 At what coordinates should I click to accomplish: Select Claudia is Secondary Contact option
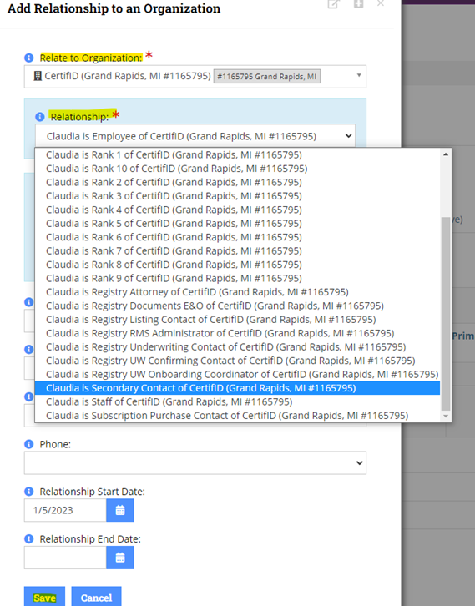(237, 388)
